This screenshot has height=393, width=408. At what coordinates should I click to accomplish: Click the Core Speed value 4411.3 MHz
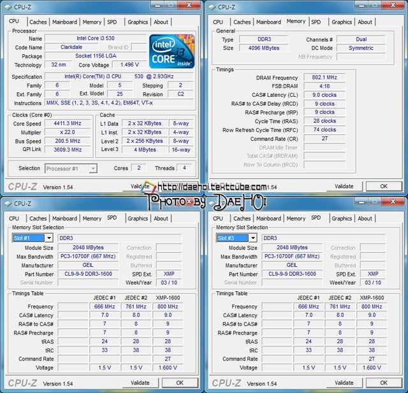68,124
